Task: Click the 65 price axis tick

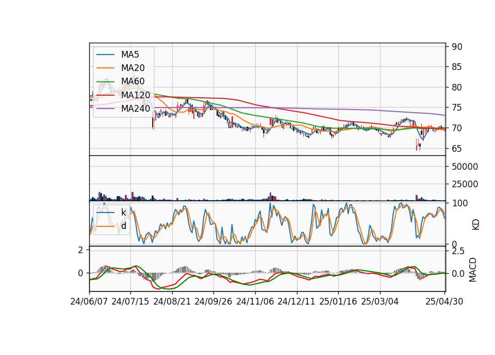Action: [x=457, y=148]
